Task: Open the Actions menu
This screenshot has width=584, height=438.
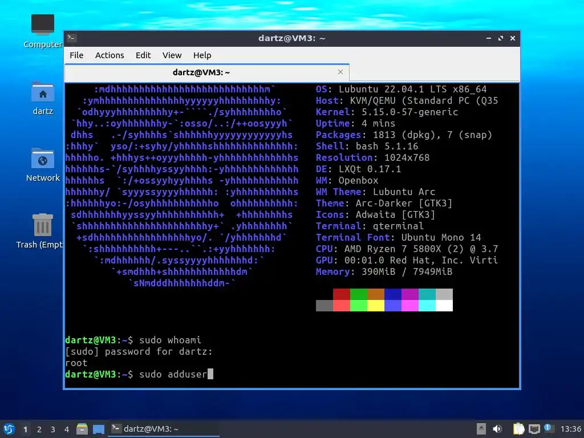Action: tap(109, 55)
